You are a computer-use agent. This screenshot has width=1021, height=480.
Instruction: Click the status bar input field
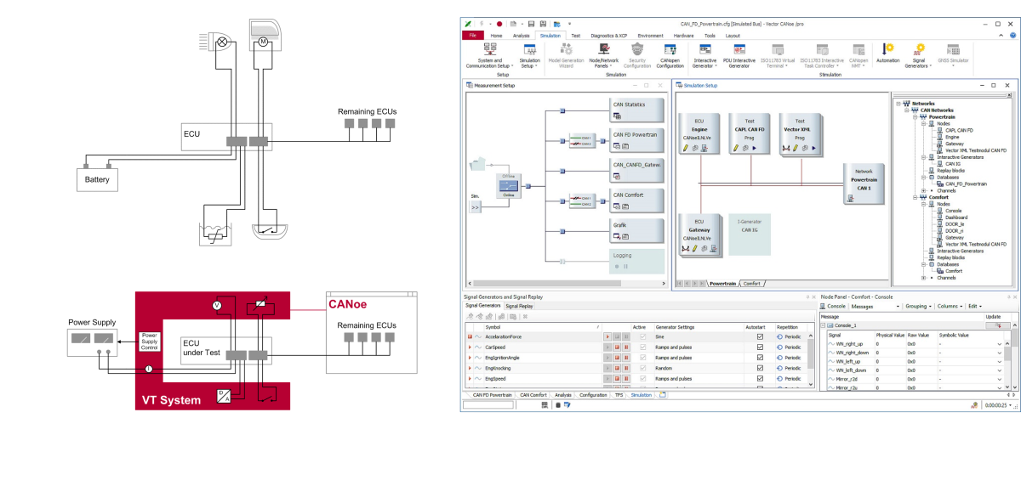488,405
